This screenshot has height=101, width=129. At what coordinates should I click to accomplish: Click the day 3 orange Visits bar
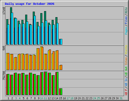point(16,64)
